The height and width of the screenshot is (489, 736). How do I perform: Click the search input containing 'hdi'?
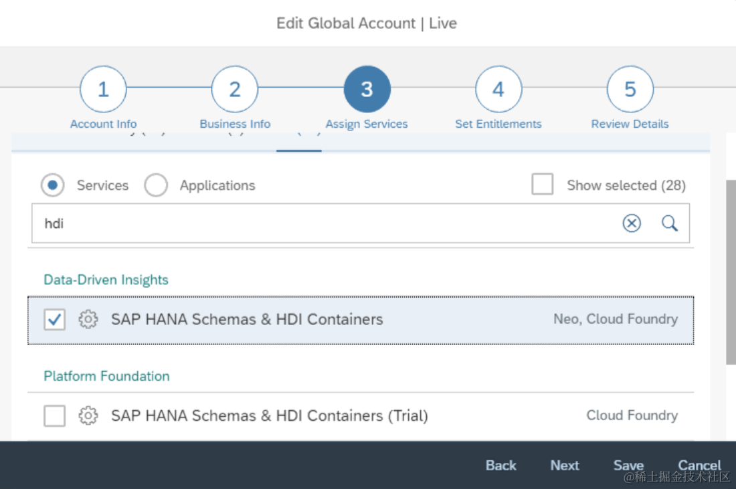[x=321, y=223]
